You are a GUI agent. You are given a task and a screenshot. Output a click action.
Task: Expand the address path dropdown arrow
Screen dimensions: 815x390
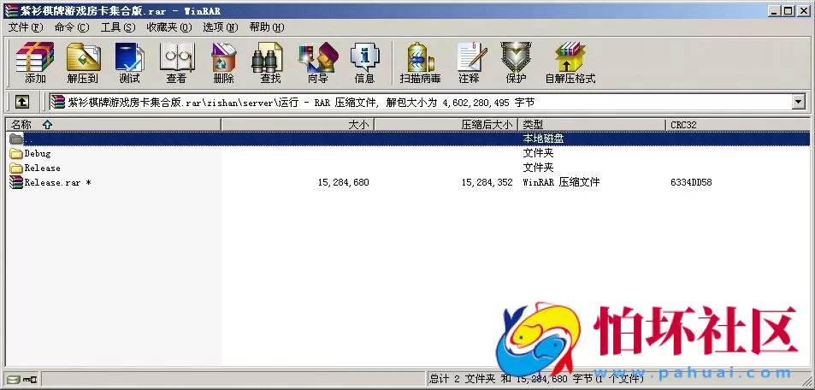799,102
